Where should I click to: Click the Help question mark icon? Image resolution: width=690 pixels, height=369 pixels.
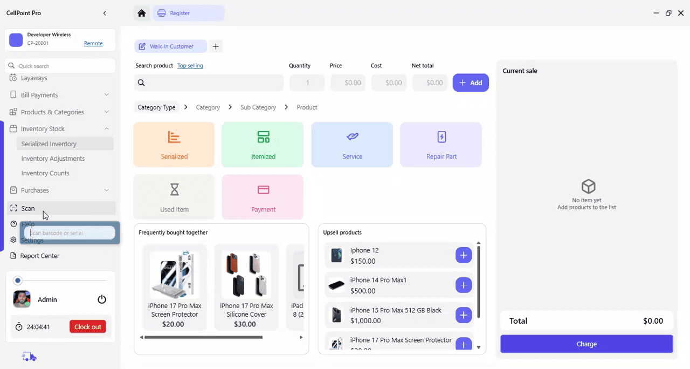pyautogui.click(x=14, y=224)
